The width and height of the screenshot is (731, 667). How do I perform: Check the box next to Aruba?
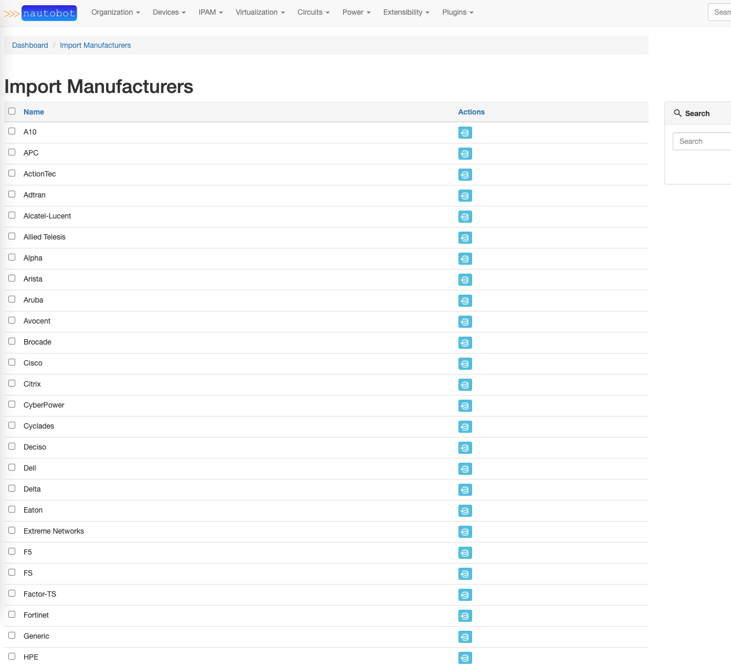coord(12,299)
